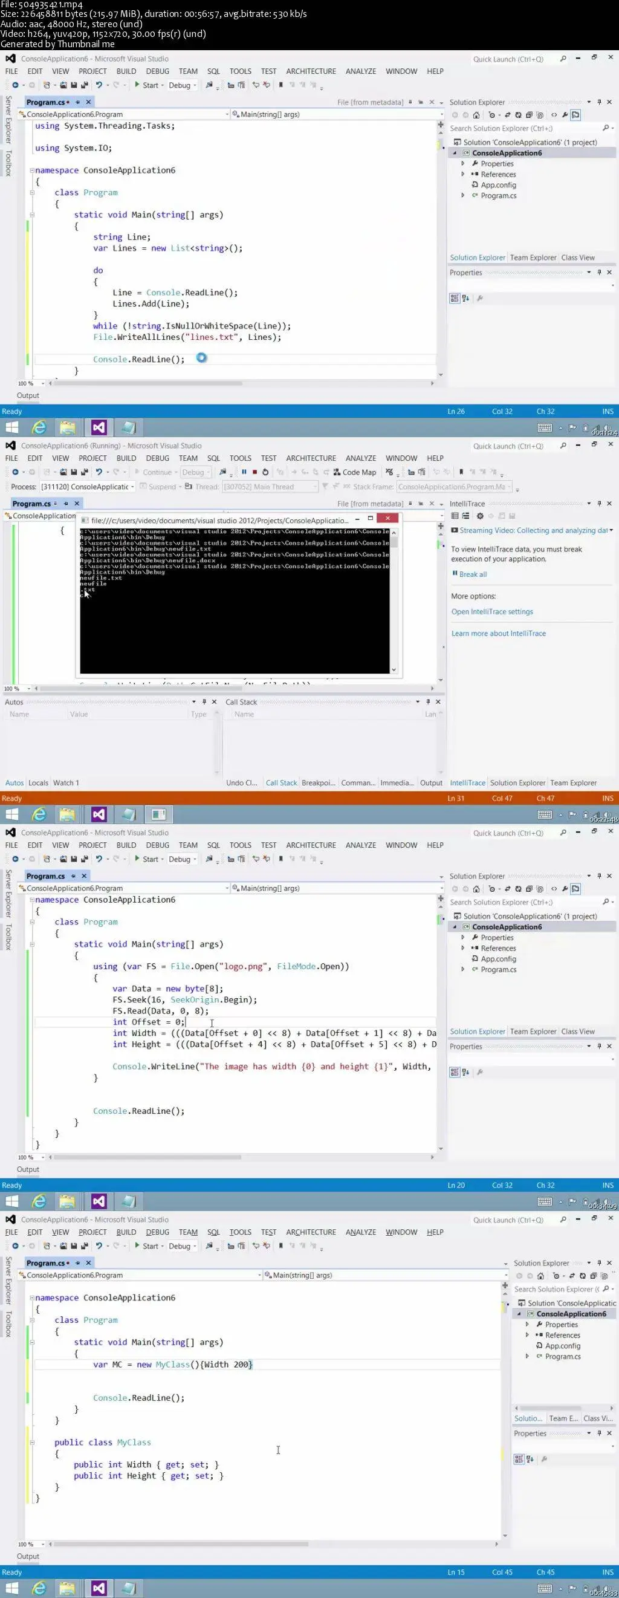This screenshot has height=1598, width=619.
Task: Switch to the Output tab beside the Immediate tab
Action: [431, 783]
